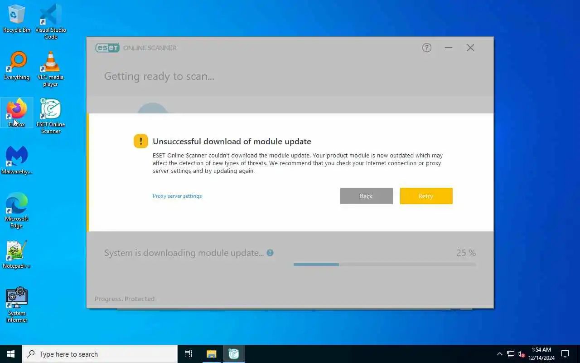Open ESET Online Scanner help question mark
Viewport: 580px width, 363px height.
click(x=427, y=48)
